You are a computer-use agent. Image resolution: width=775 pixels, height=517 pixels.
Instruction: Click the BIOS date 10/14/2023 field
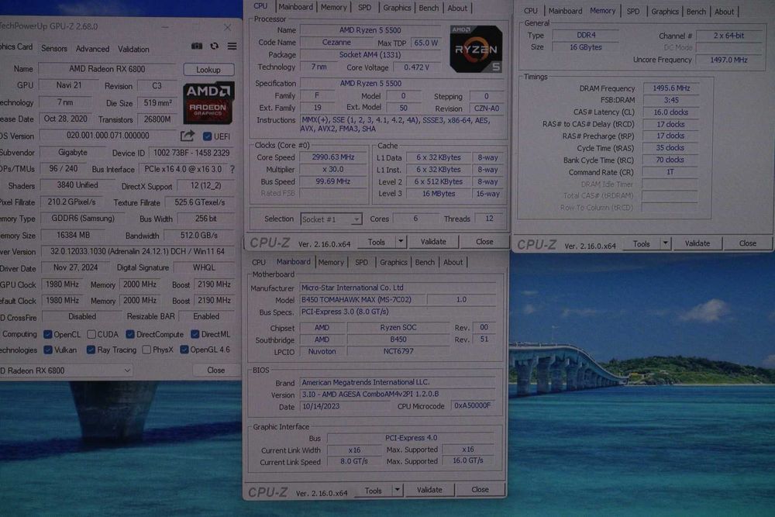pyautogui.click(x=344, y=406)
